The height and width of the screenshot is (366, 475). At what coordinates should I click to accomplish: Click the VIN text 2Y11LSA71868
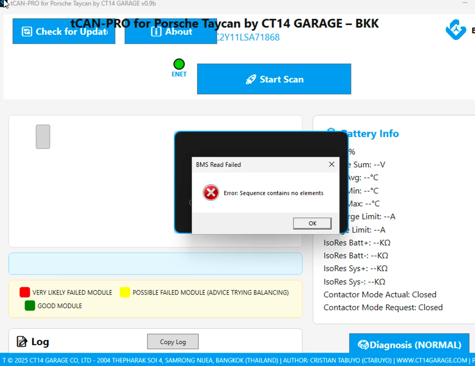248,37
